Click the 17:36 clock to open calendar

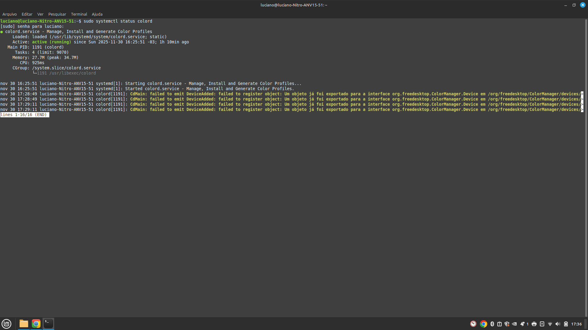pos(576,324)
